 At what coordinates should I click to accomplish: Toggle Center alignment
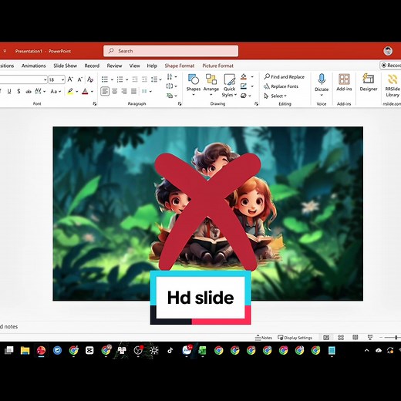pos(115,91)
